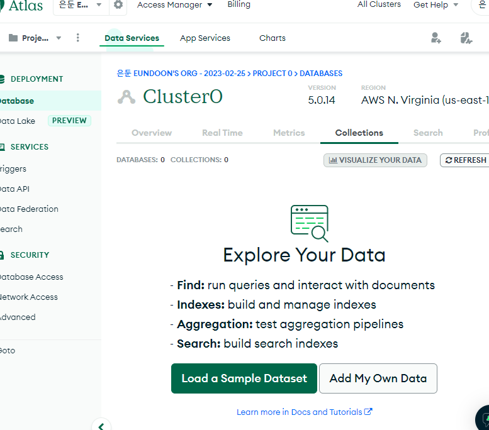Switch to Charts tab
489x430 pixels.
273,38
